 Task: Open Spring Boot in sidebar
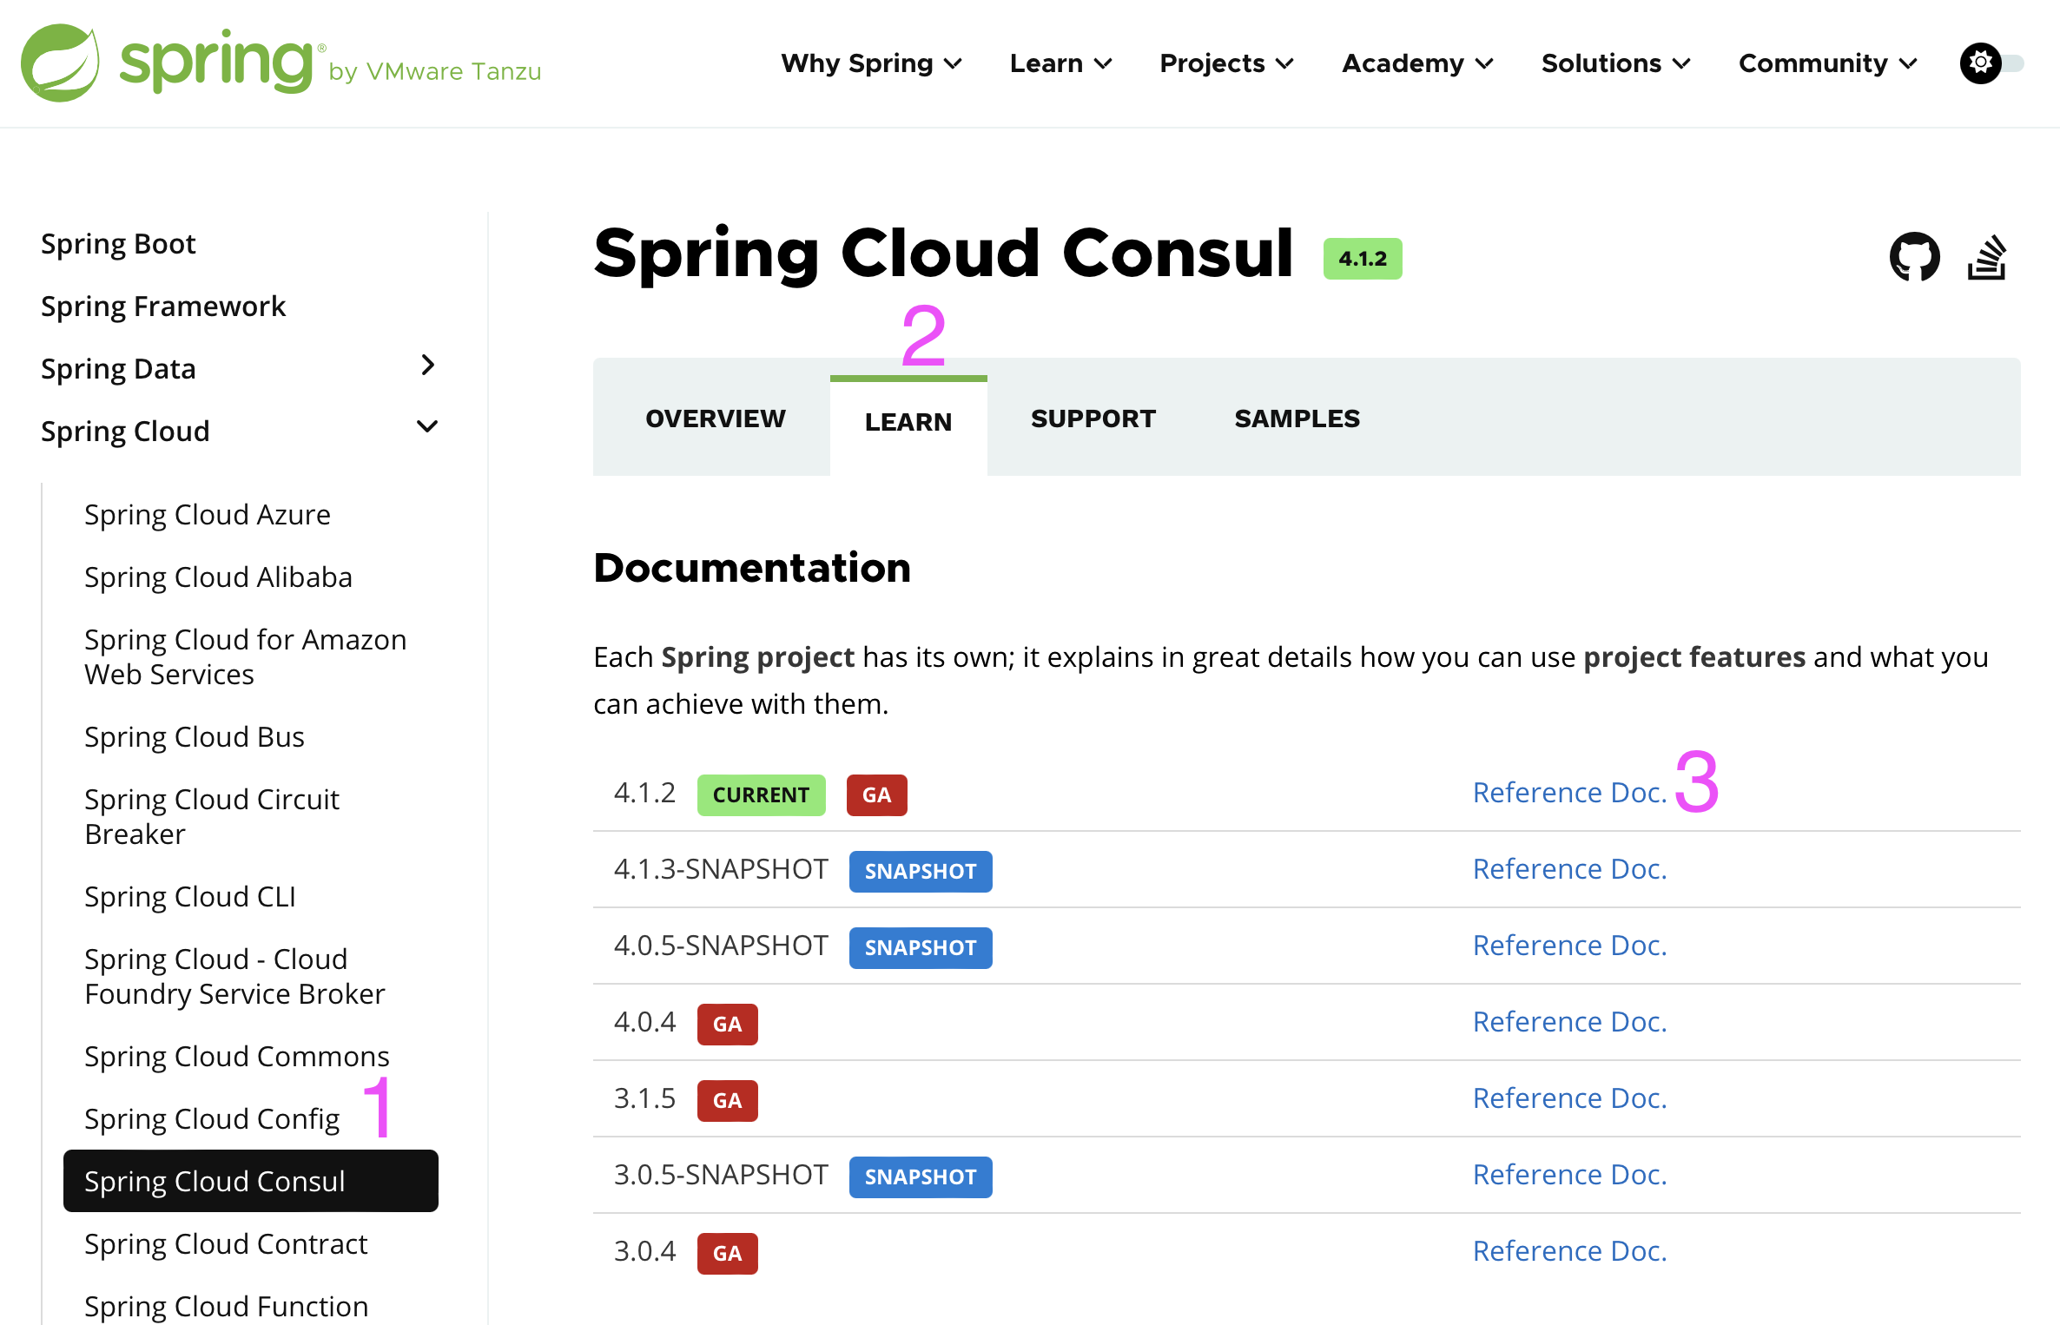click(x=118, y=244)
